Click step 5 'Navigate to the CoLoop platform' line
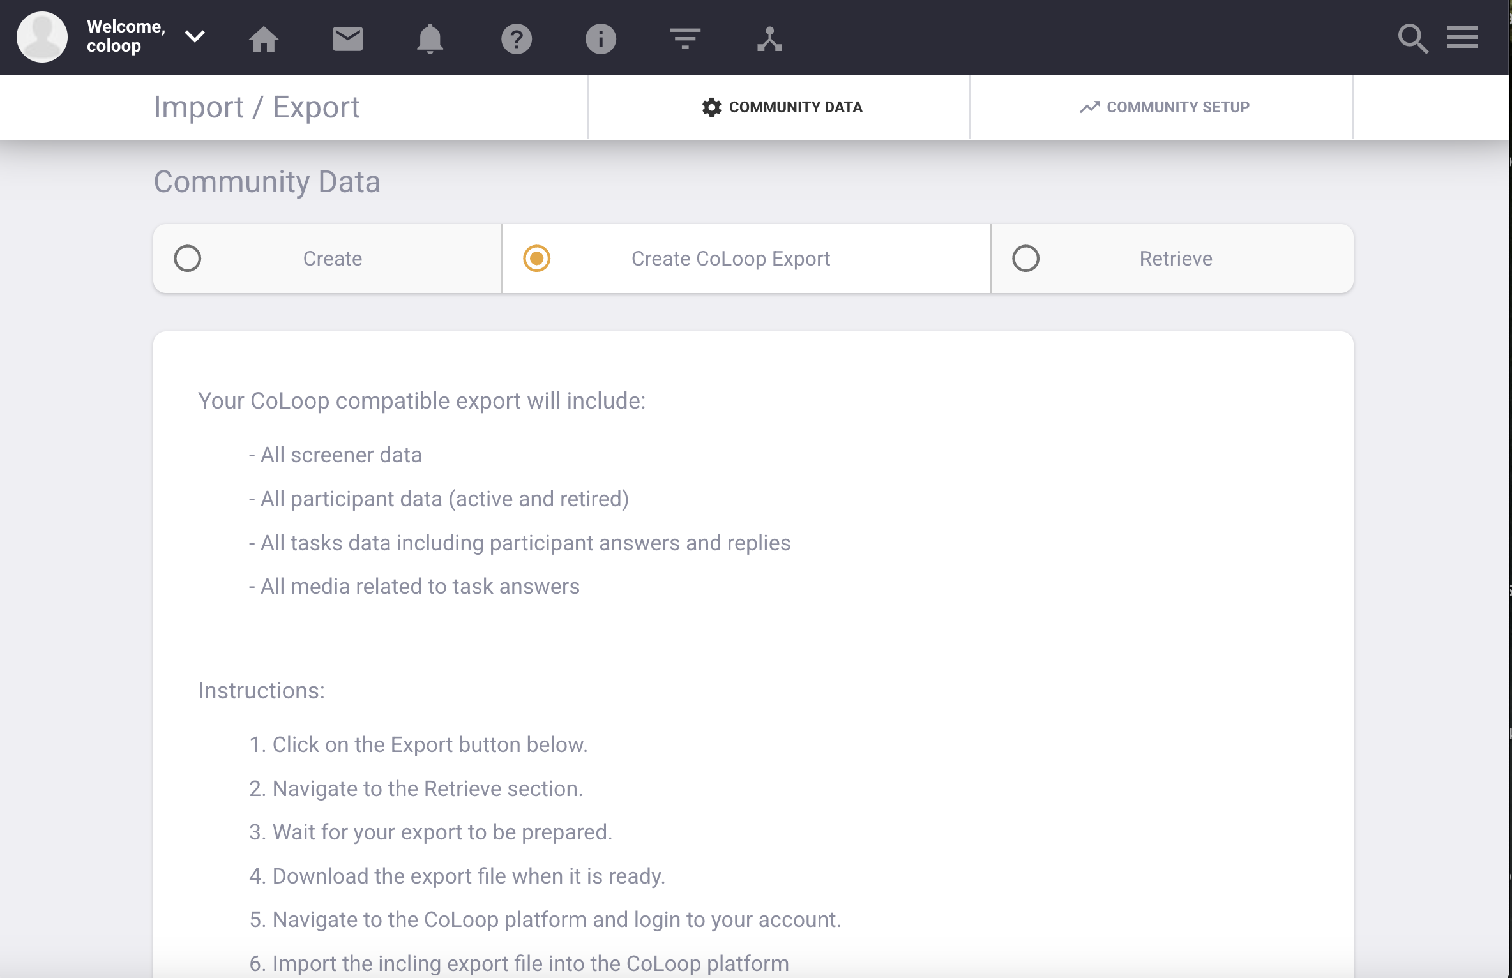Screen dimensions: 1512x978 click(x=545, y=919)
